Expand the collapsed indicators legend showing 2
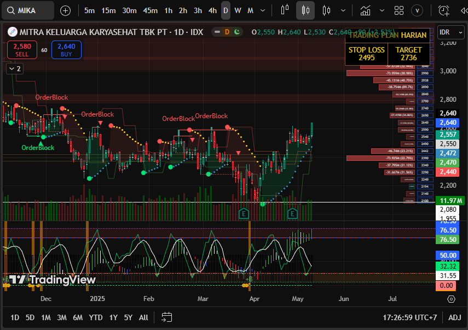 click(x=14, y=68)
